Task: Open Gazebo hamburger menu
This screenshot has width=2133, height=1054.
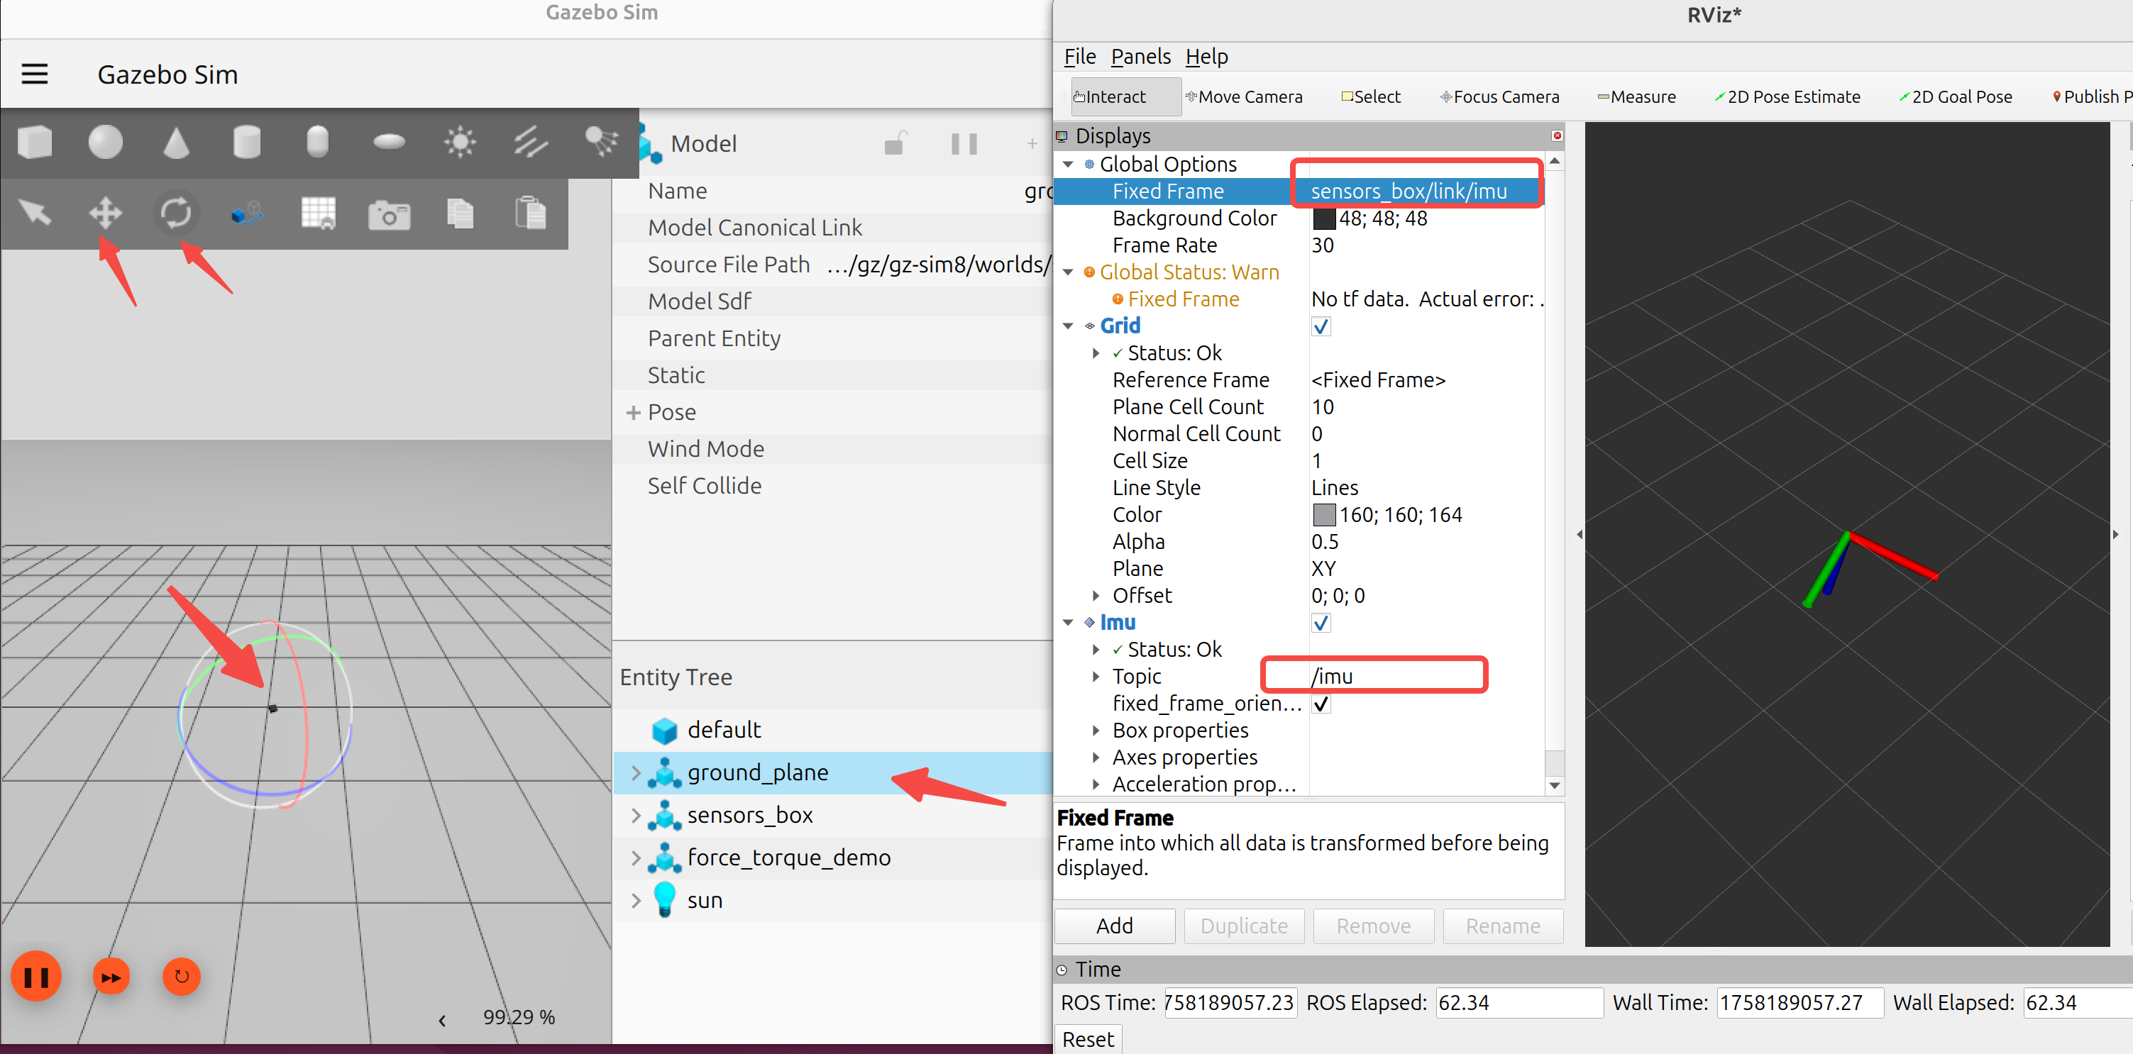Action: point(35,74)
